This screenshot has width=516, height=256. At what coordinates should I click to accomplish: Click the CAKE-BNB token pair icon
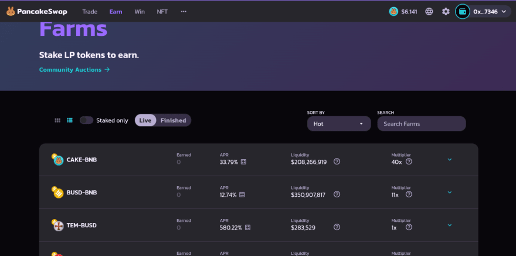[57, 160]
